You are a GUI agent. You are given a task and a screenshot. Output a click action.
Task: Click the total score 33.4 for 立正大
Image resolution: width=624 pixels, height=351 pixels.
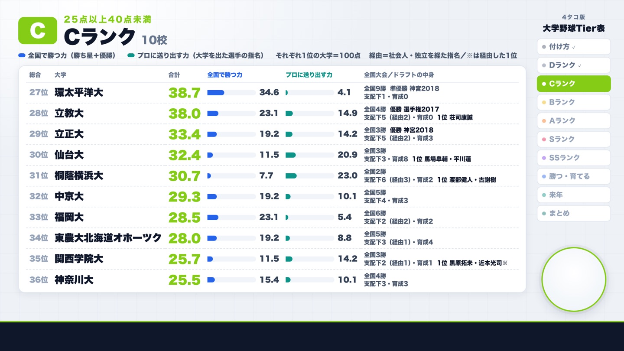click(x=185, y=134)
